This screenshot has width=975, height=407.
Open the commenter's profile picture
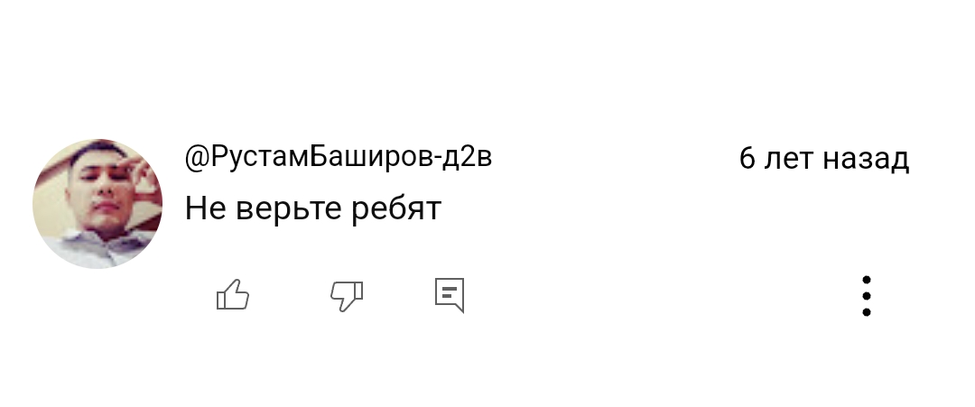click(97, 204)
